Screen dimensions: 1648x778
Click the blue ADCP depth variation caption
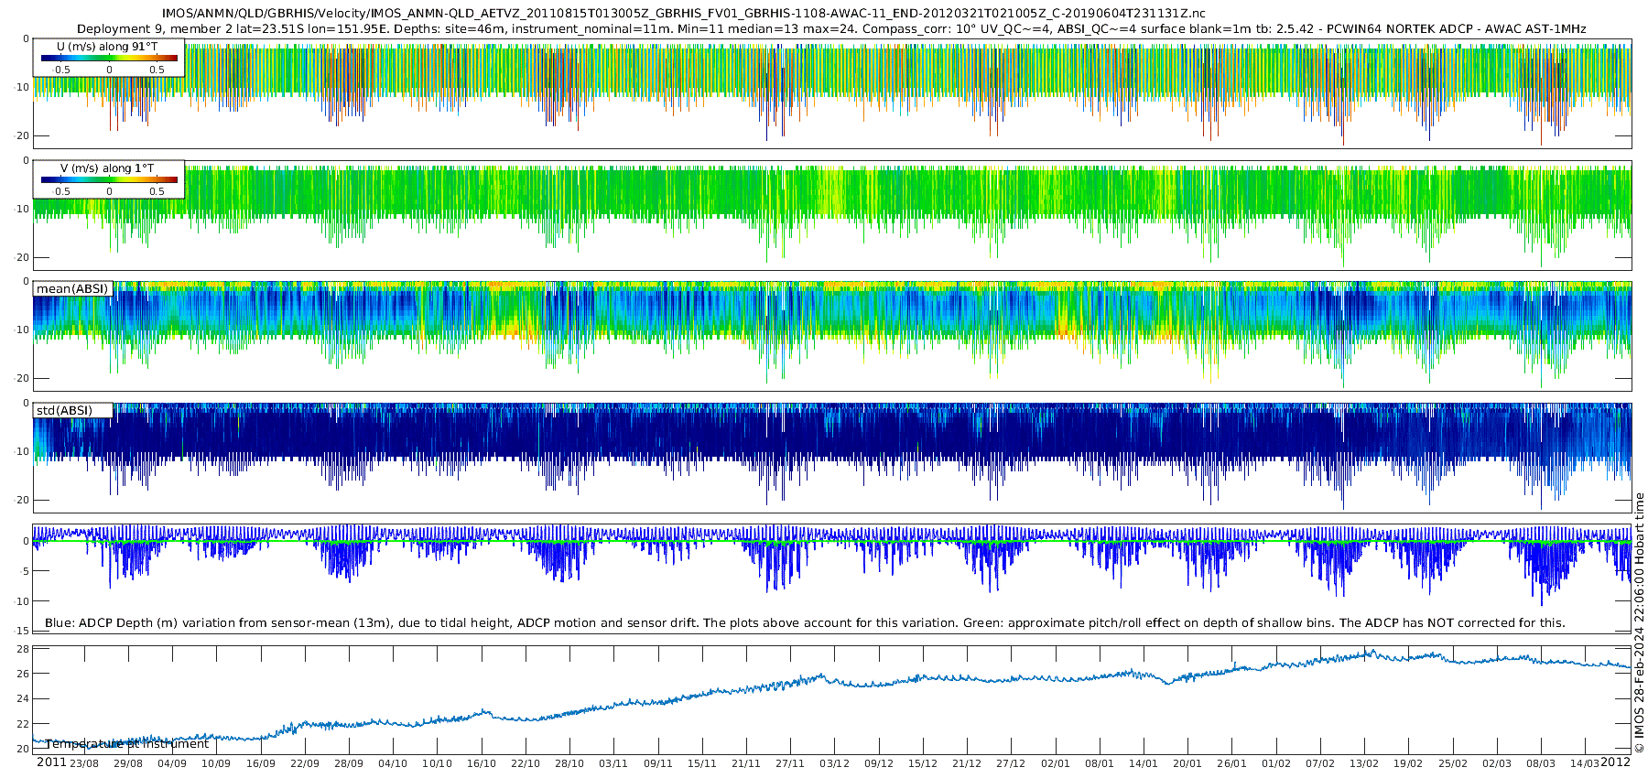[x=805, y=623]
